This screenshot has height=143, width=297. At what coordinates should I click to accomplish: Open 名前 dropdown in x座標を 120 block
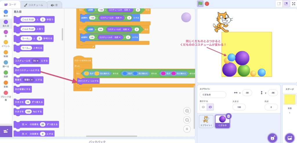click(x=118, y=37)
